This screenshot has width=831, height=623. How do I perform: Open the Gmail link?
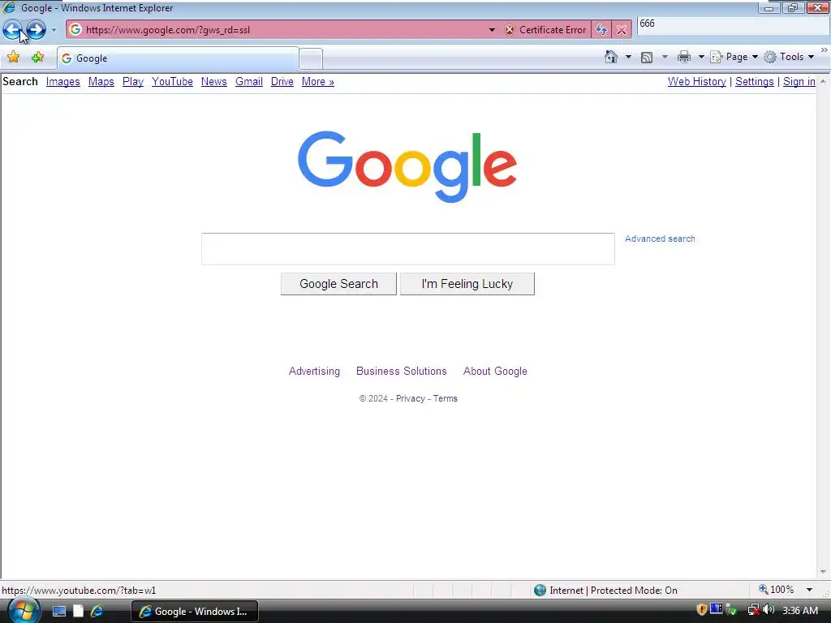coord(249,82)
